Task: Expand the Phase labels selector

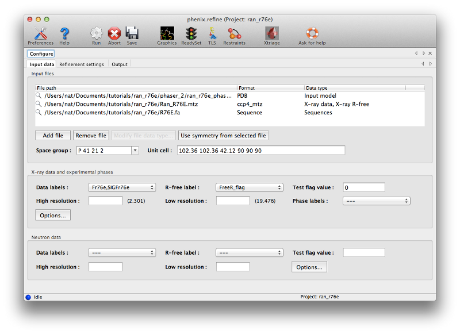Action: pyautogui.click(x=379, y=201)
